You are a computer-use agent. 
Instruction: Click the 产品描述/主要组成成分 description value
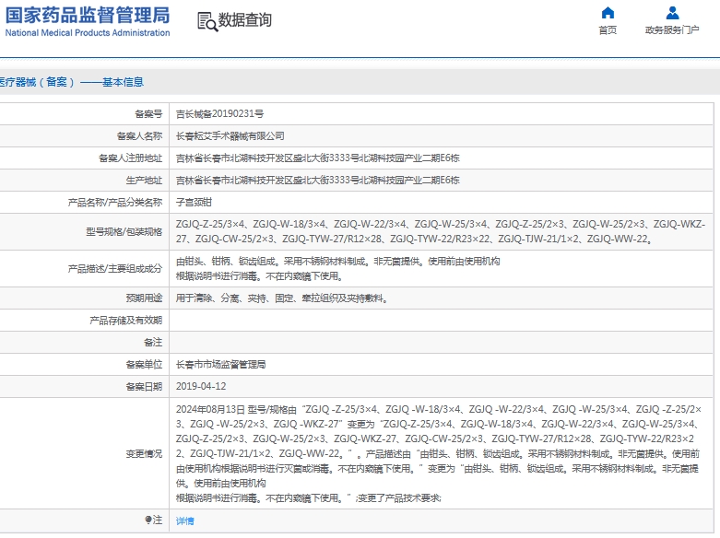(338, 269)
